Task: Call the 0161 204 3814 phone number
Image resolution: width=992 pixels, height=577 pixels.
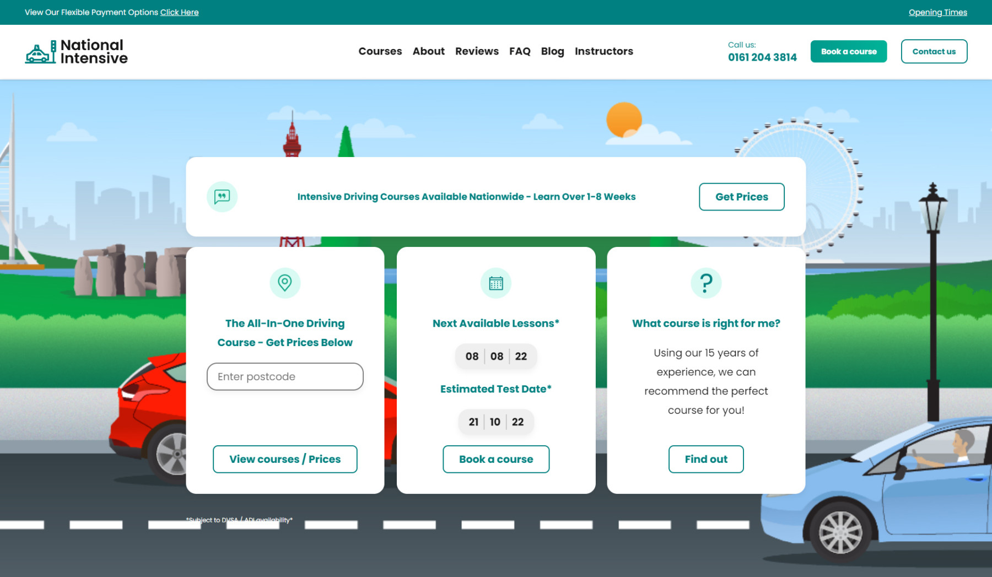Action: [x=762, y=57]
